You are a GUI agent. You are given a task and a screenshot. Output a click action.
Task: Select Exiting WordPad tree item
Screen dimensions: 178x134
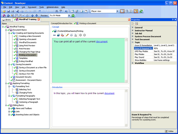click(26, 61)
